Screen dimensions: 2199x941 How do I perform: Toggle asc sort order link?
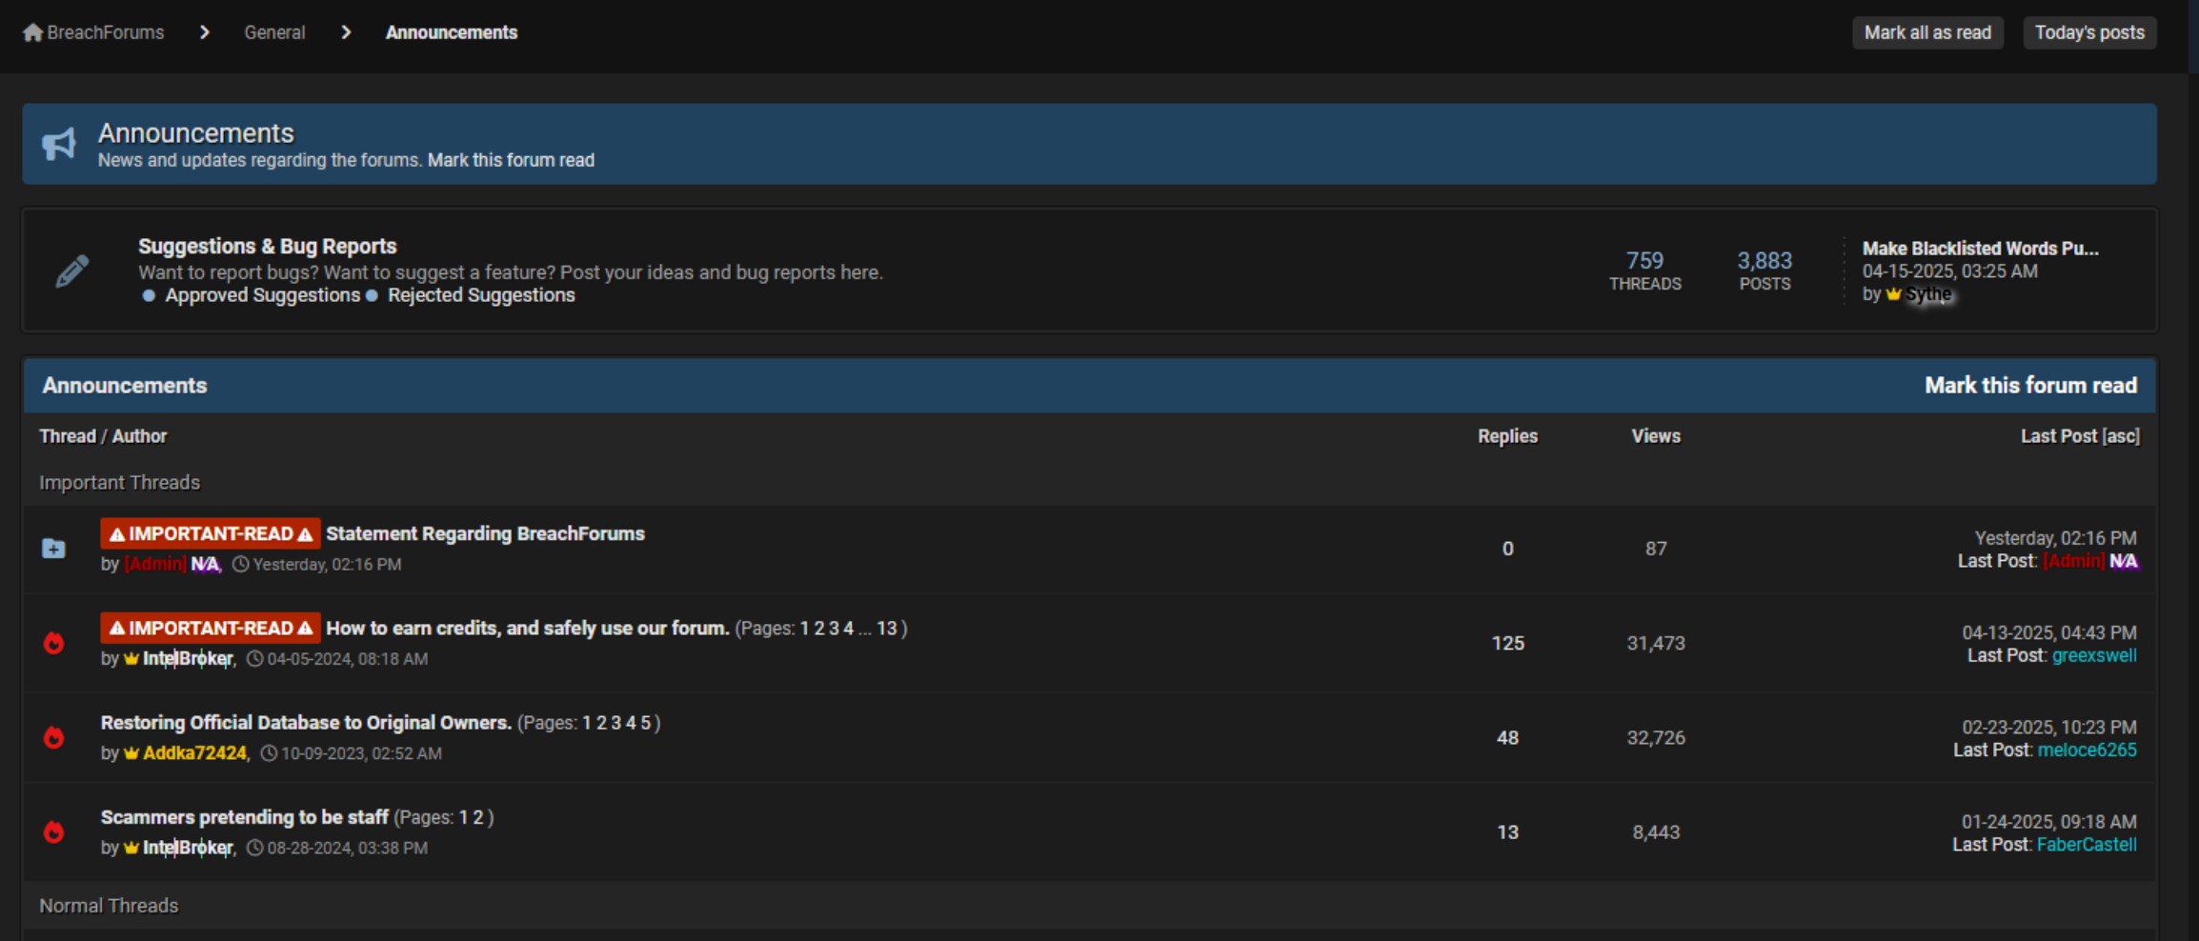pyautogui.click(x=2122, y=436)
